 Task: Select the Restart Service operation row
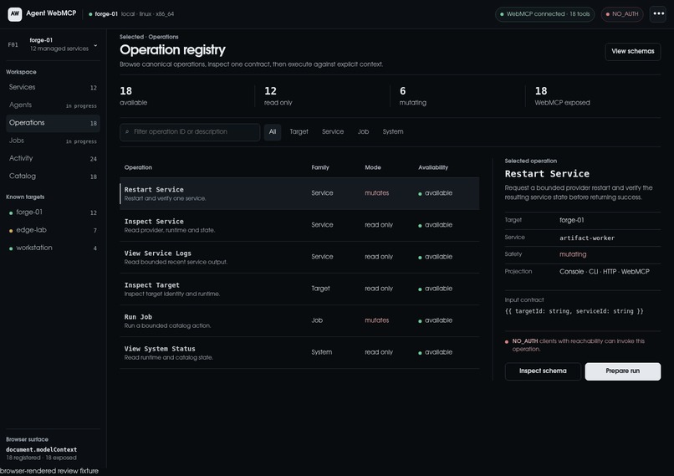point(299,193)
